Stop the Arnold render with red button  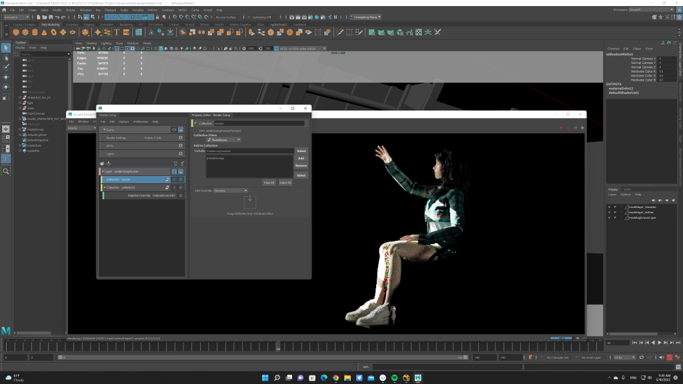coord(560,127)
